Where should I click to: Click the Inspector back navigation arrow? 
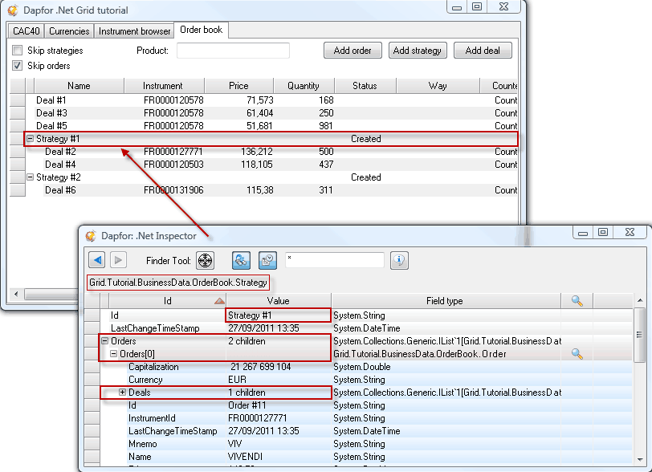coord(97,260)
